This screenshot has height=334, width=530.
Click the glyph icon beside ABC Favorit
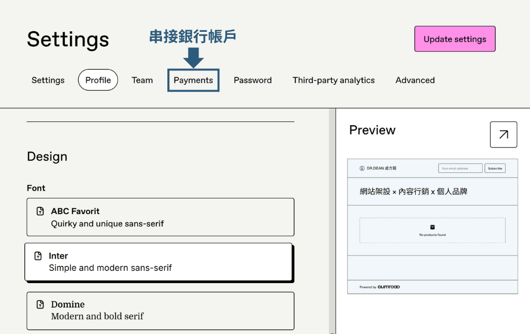point(40,210)
